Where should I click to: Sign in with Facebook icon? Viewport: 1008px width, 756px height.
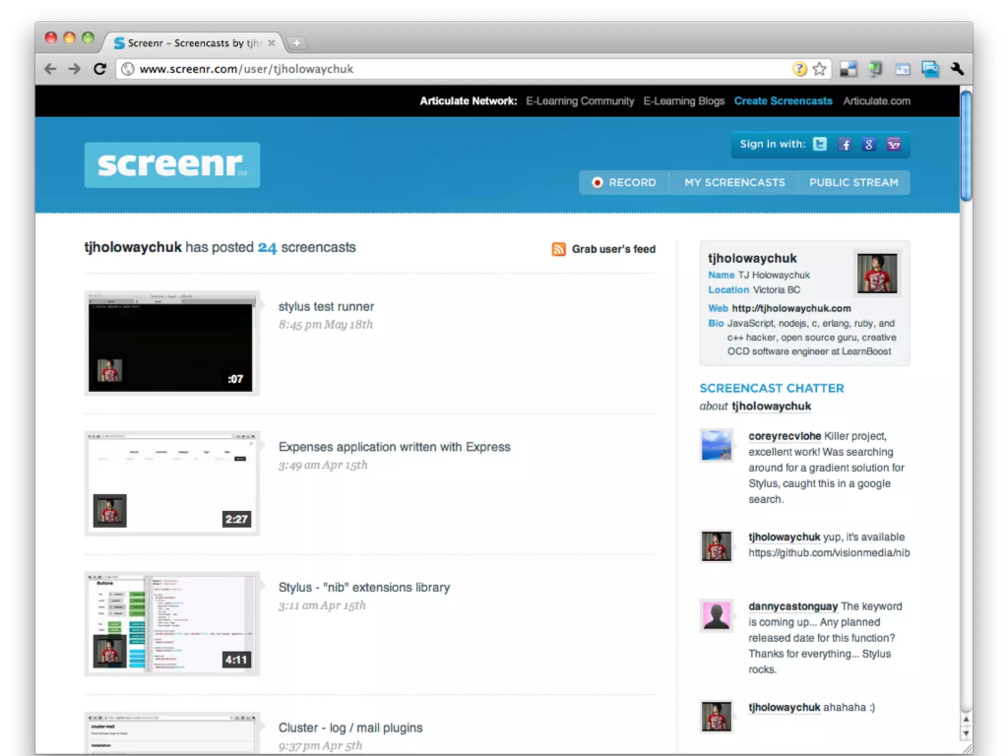pyautogui.click(x=845, y=144)
